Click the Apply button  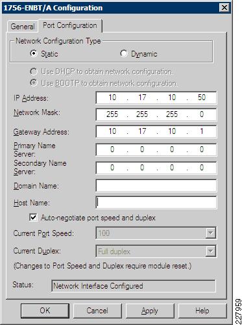(x=150, y=311)
